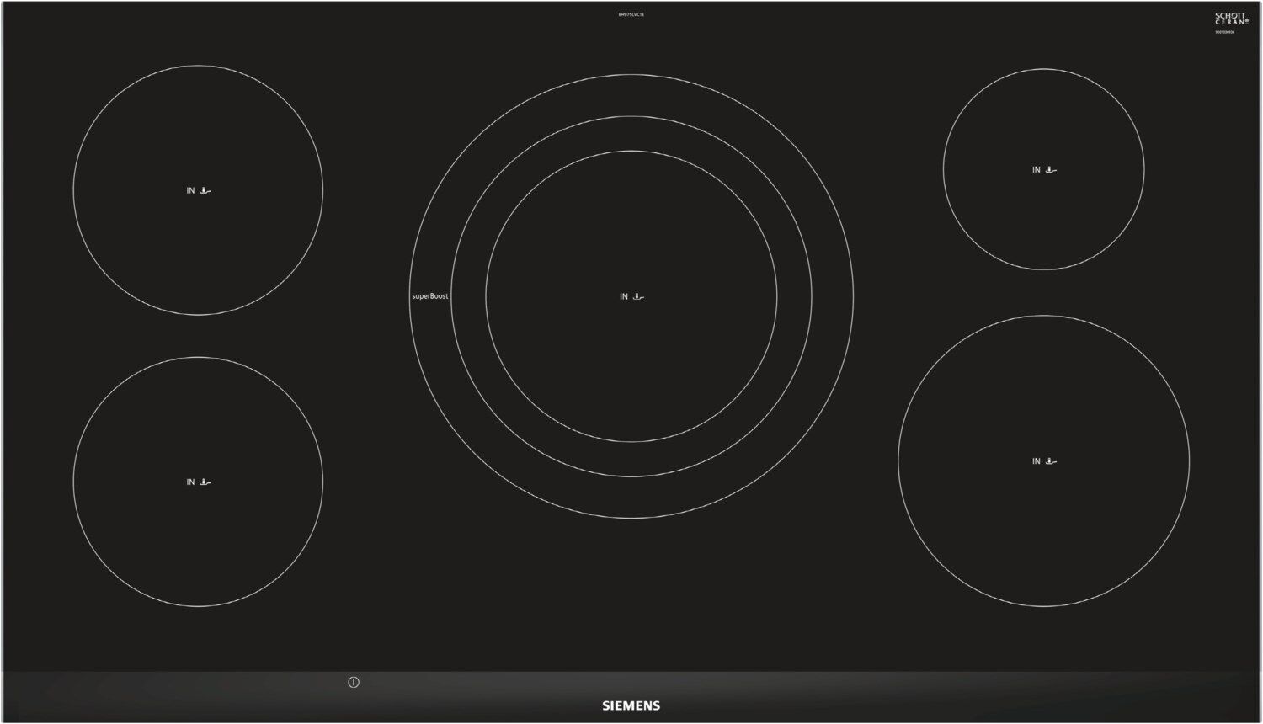Select the pan icon in center zone

point(638,296)
